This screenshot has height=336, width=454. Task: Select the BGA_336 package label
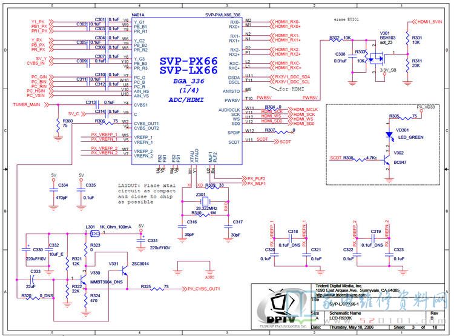tap(189, 81)
